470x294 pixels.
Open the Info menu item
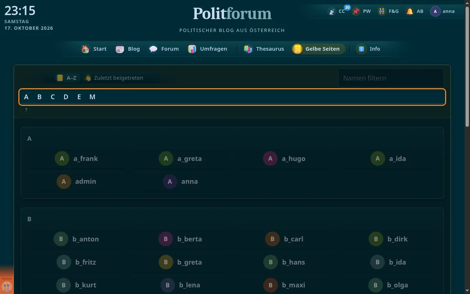[x=369, y=49]
